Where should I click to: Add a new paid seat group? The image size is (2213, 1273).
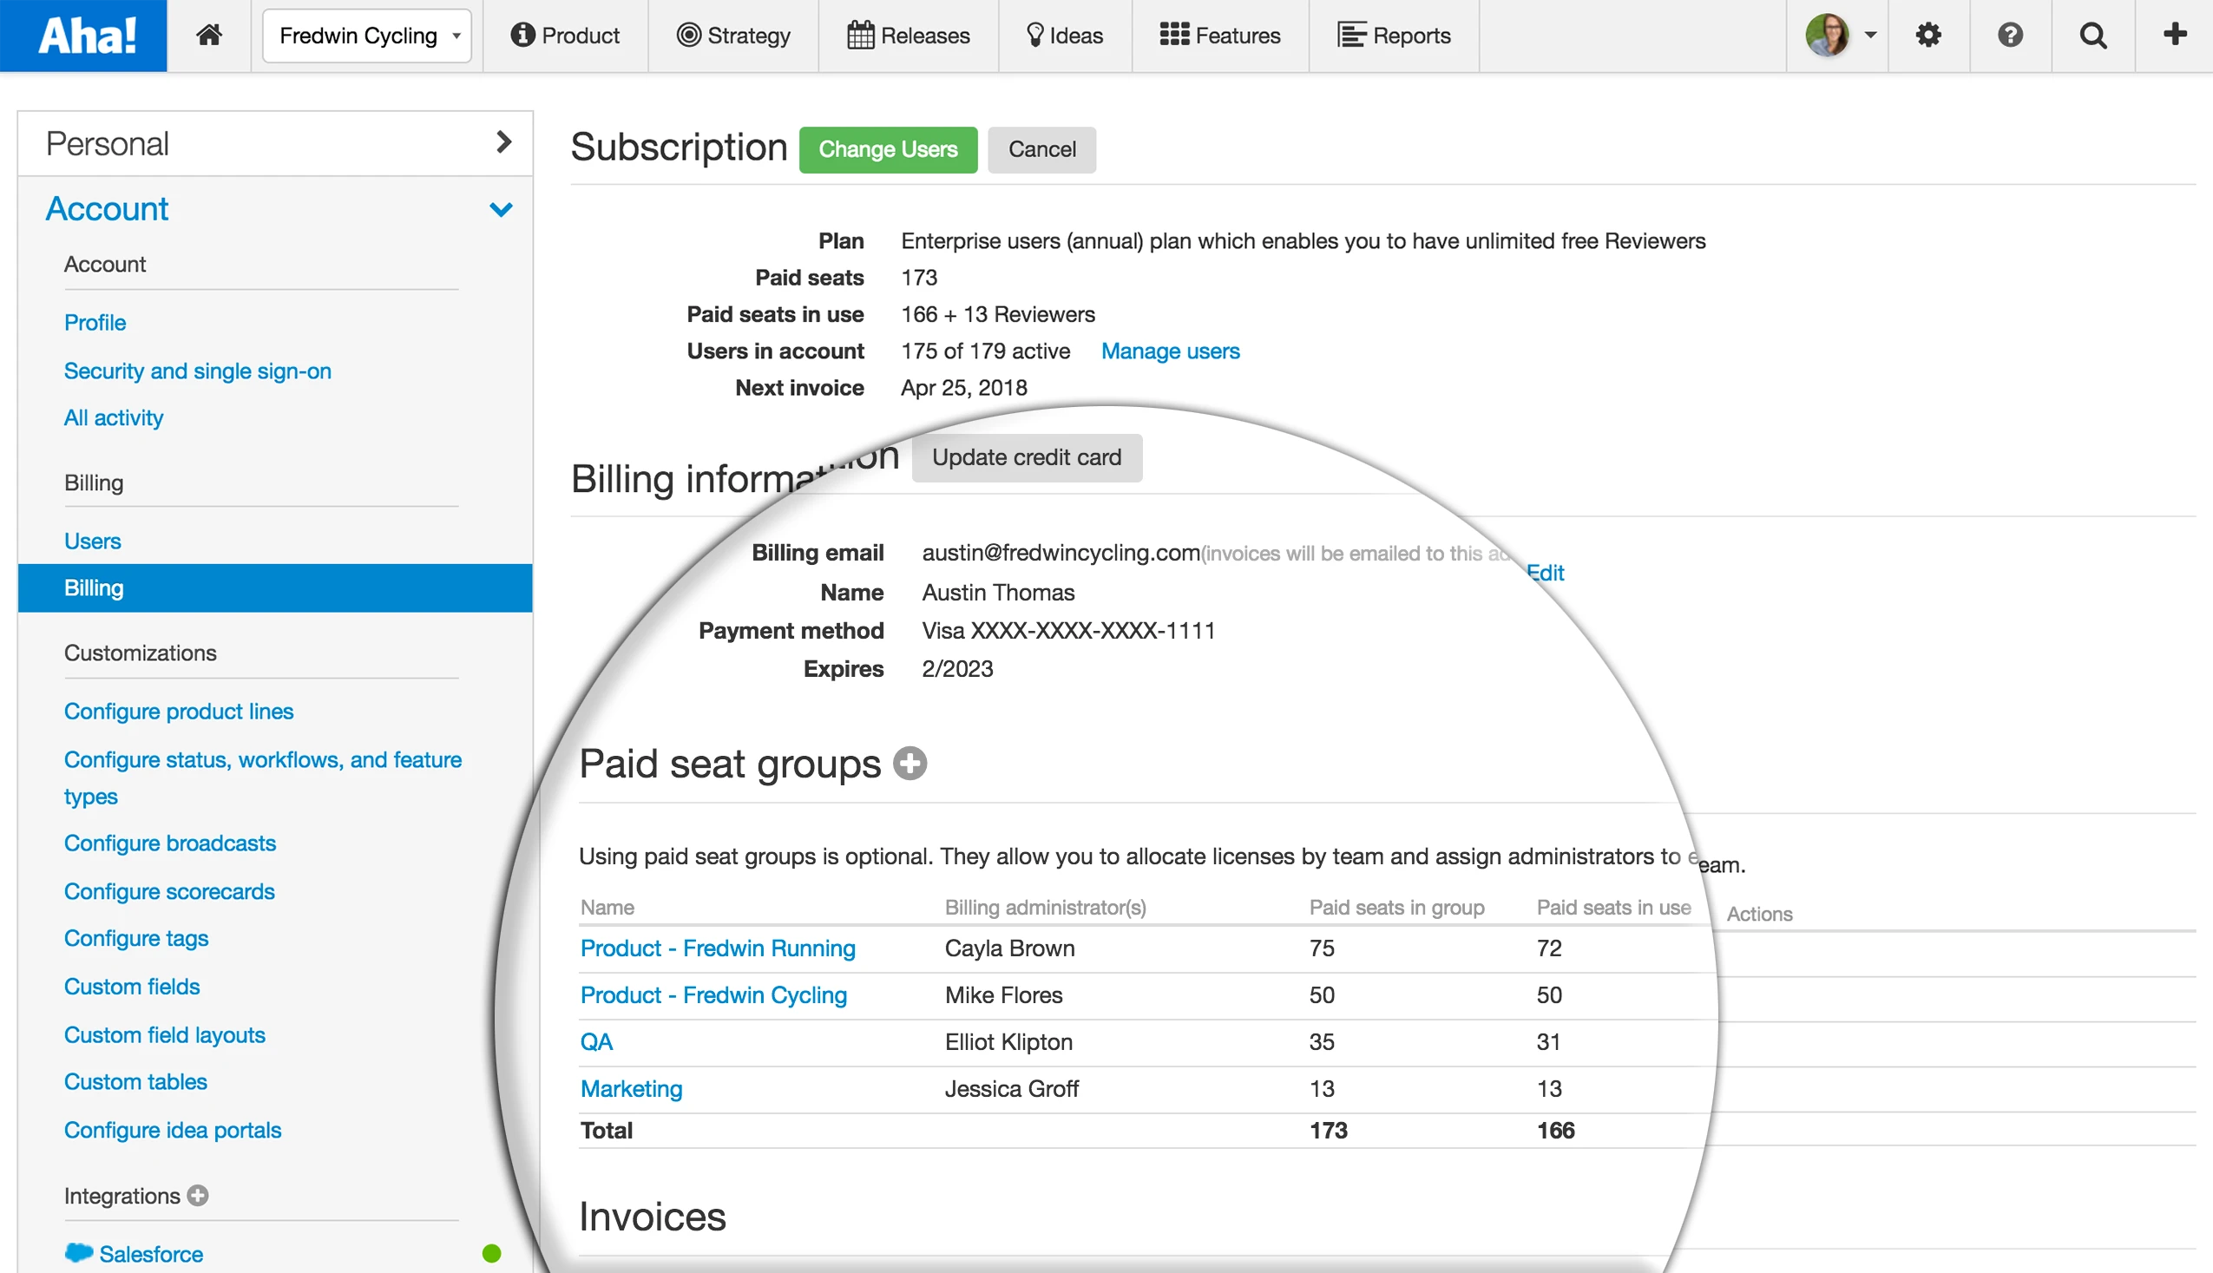(x=909, y=763)
